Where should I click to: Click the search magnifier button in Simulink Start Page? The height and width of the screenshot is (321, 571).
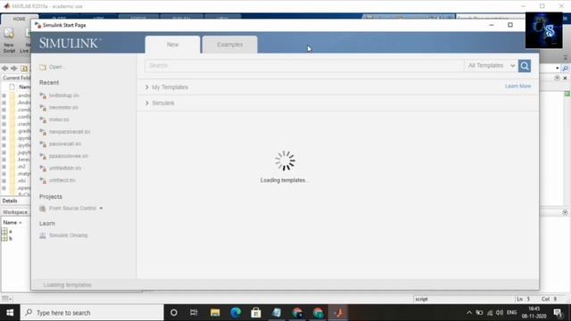point(525,66)
